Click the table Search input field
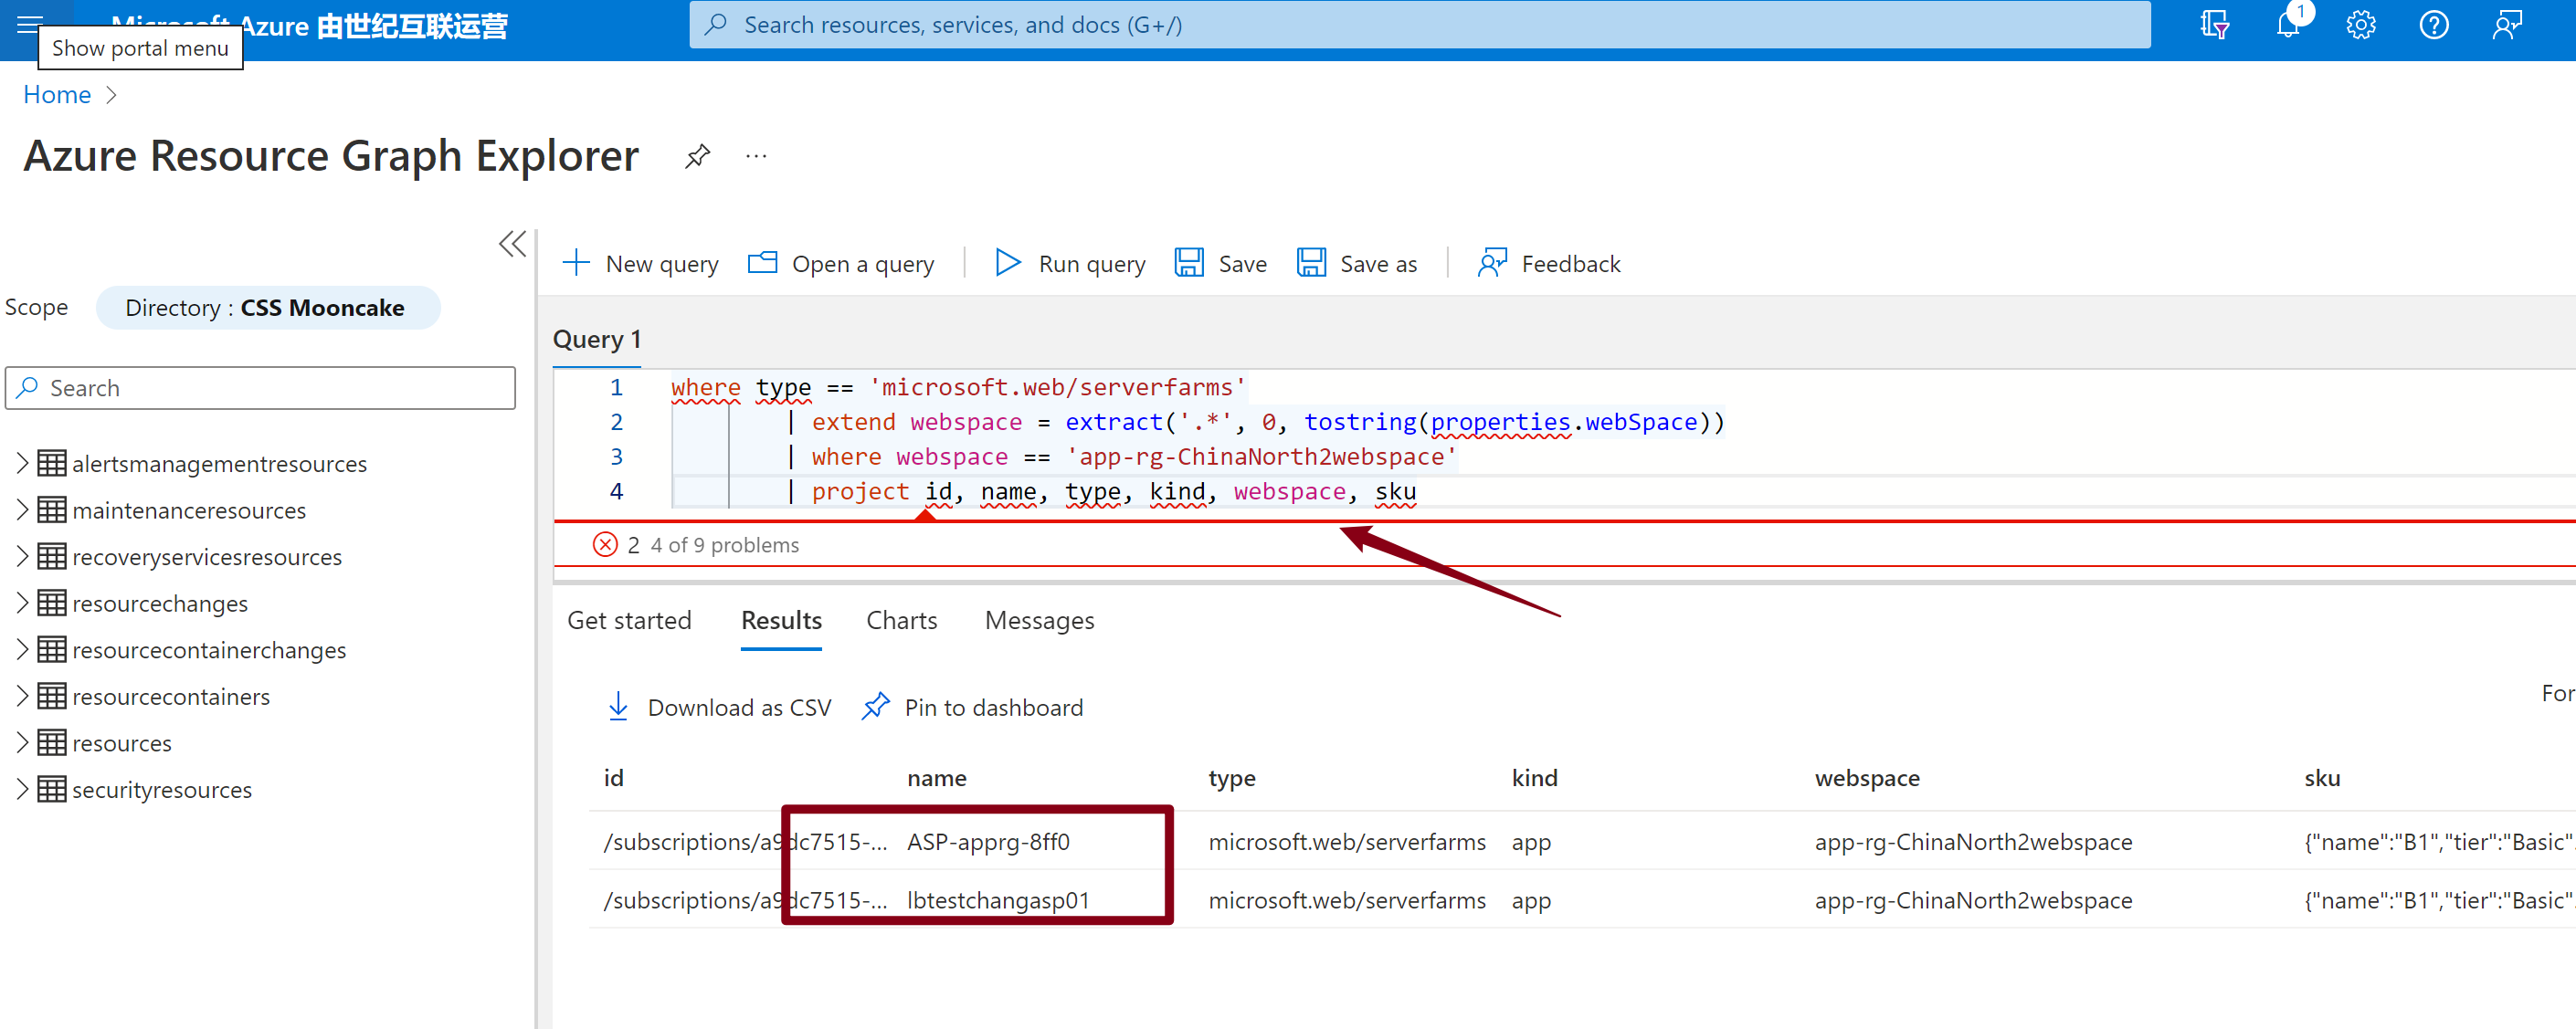Viewport: 2576px width, 1029px height. click(270, 388)
